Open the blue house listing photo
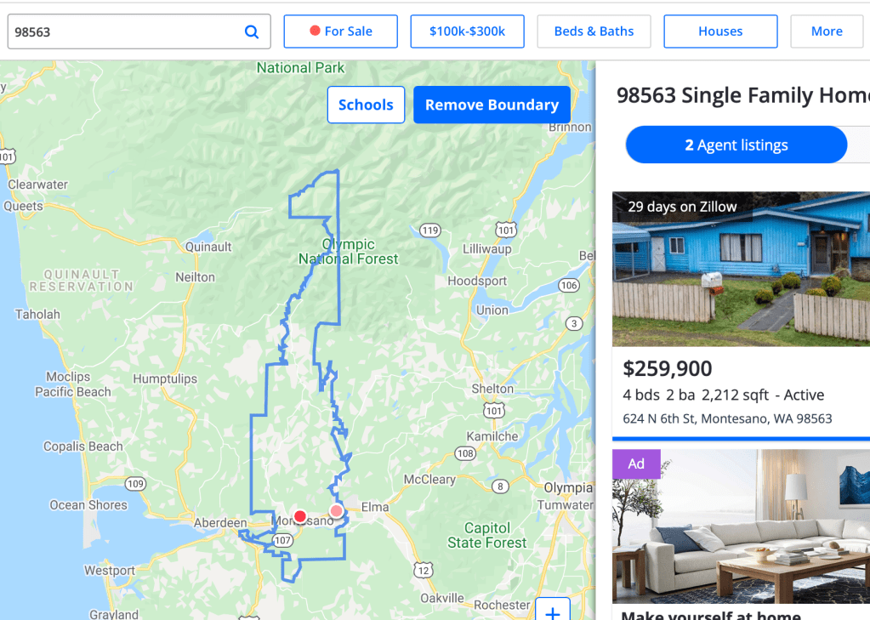 pyautogui.click(x=741, y=269)
